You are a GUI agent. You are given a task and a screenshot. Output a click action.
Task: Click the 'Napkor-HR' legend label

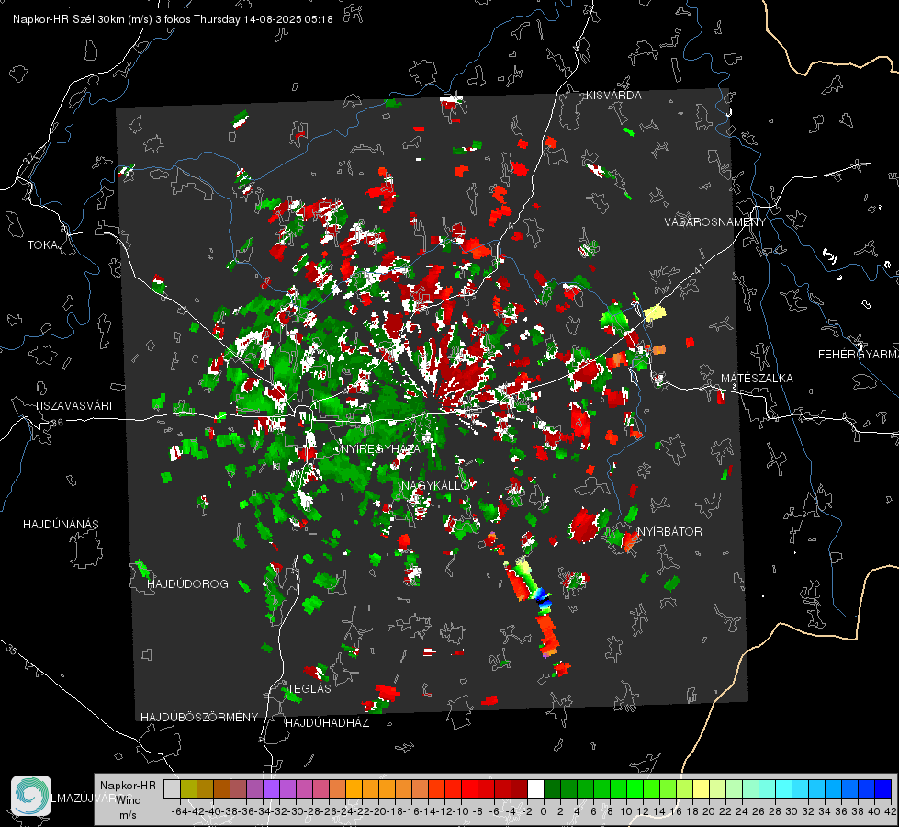coord(128,786)
